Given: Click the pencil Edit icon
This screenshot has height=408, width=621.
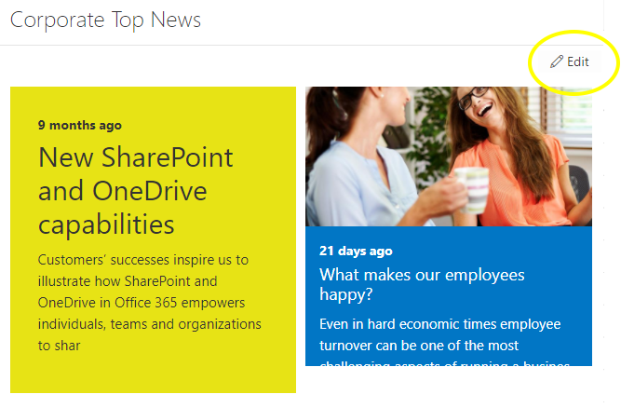Looking at the screenshot, I should (x=557, y=61).
